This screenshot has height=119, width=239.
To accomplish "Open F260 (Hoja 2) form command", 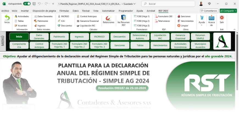I will 141,21.
